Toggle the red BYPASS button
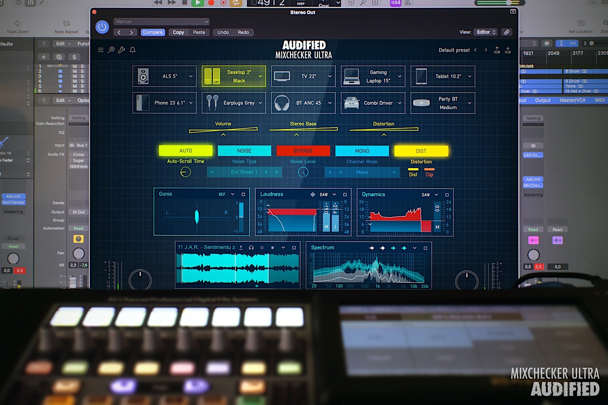The width and height of the screenshot is (608, 405). pos(303,151)
